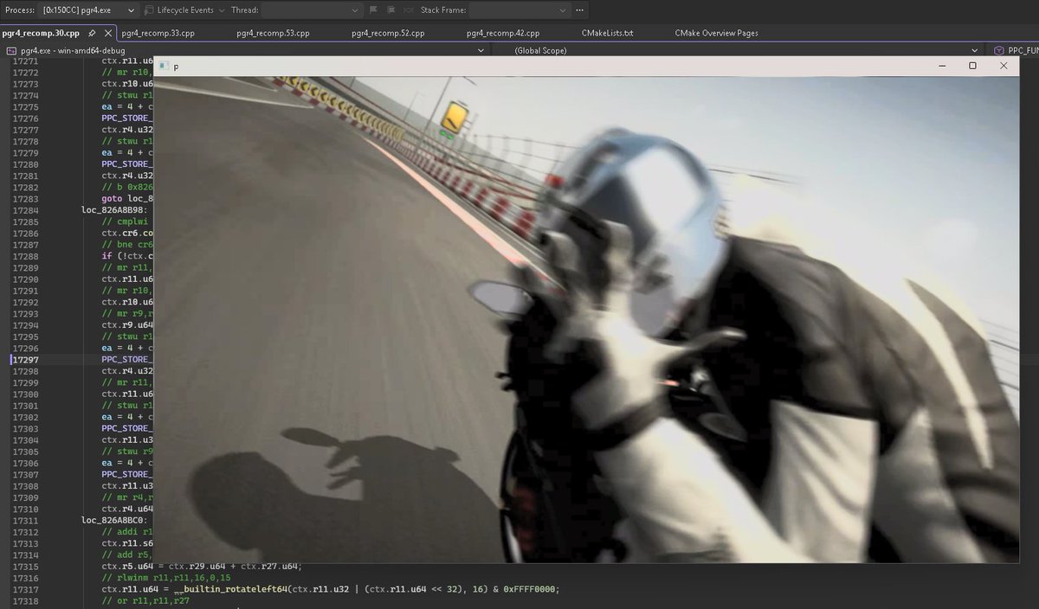This screenshot has width=1039, height=609.
Task: Click the flag threads icon
Action: coord(372,10)
